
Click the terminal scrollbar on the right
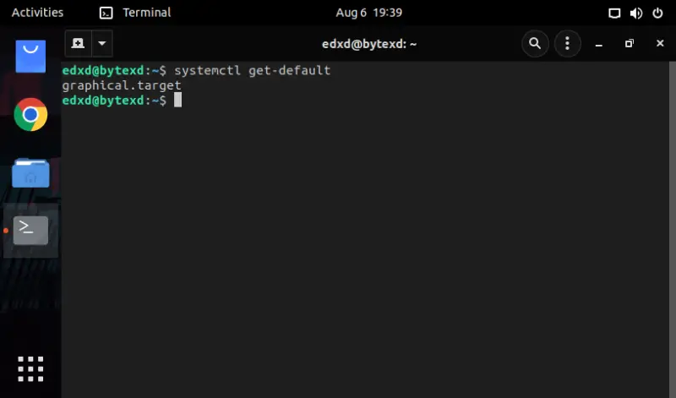point(672,229)
